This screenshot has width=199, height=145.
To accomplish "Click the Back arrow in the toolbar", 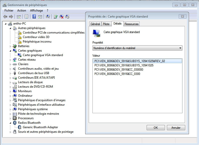I will [x=5, y=17].
